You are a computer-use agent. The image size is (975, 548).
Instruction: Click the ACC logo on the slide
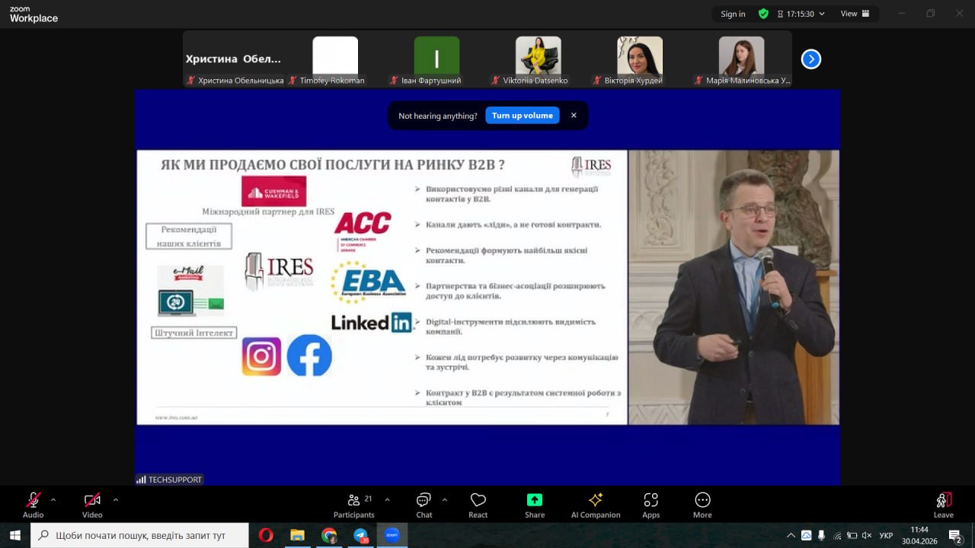click(x=363, y=231)
